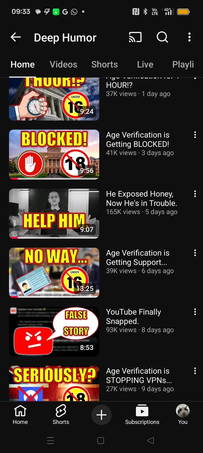
Task: Switch to the Videos tab
Action: tap(63, 64)
